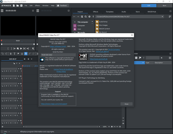
Task: Switch to the Effects tab
Action: click(95, 12)
